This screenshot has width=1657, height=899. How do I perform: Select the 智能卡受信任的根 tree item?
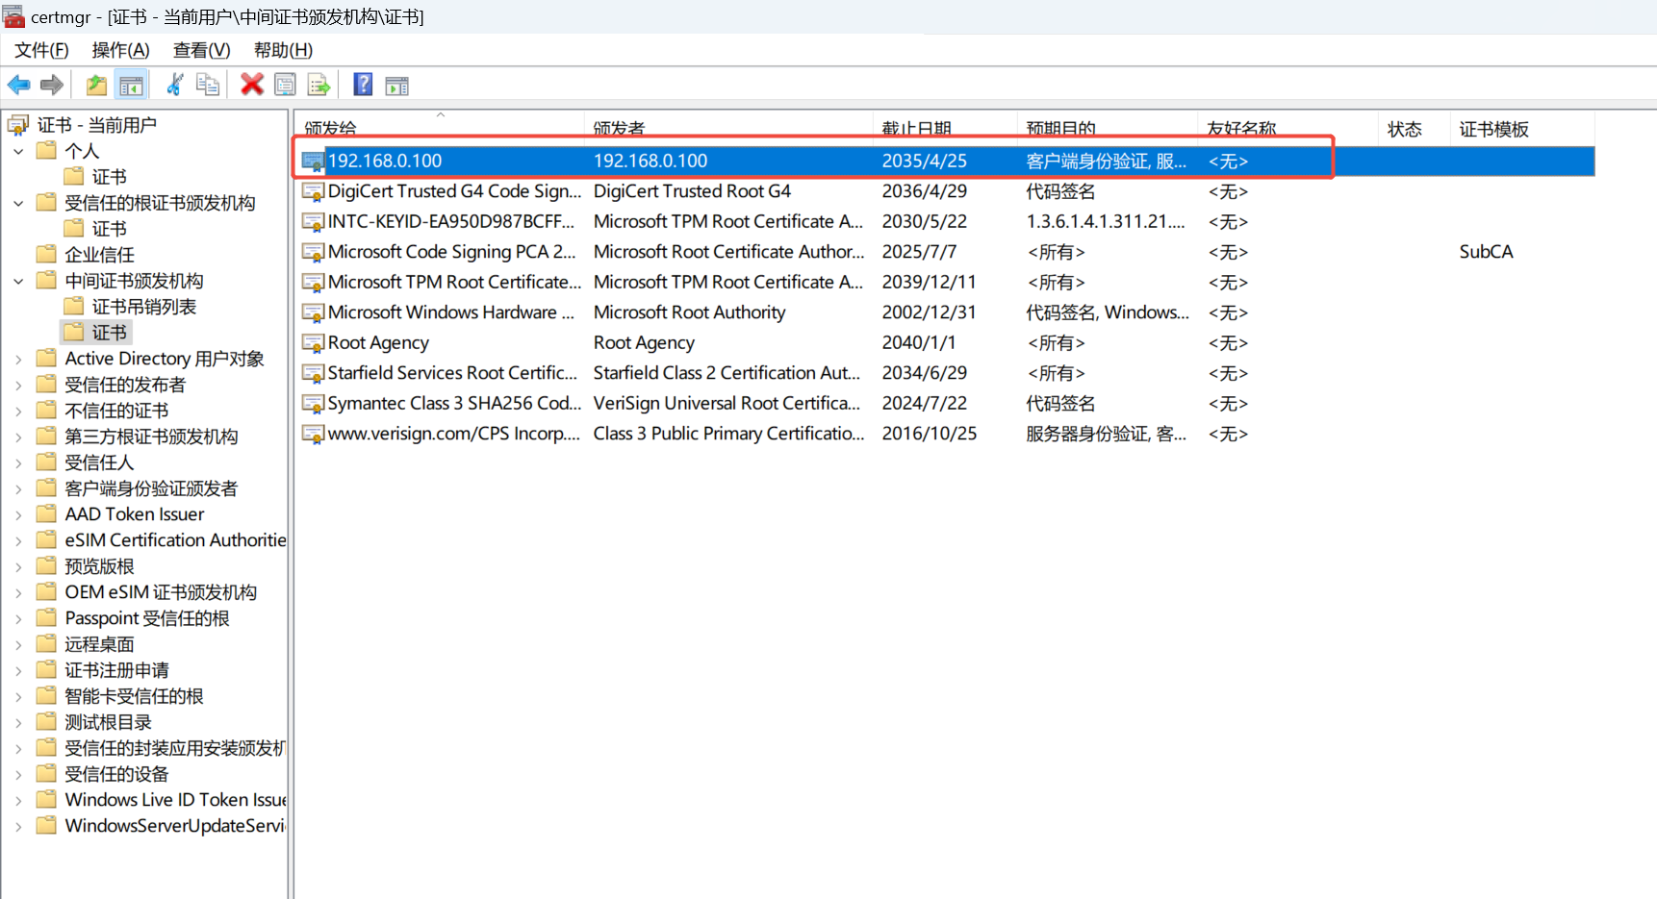point(134,696)
